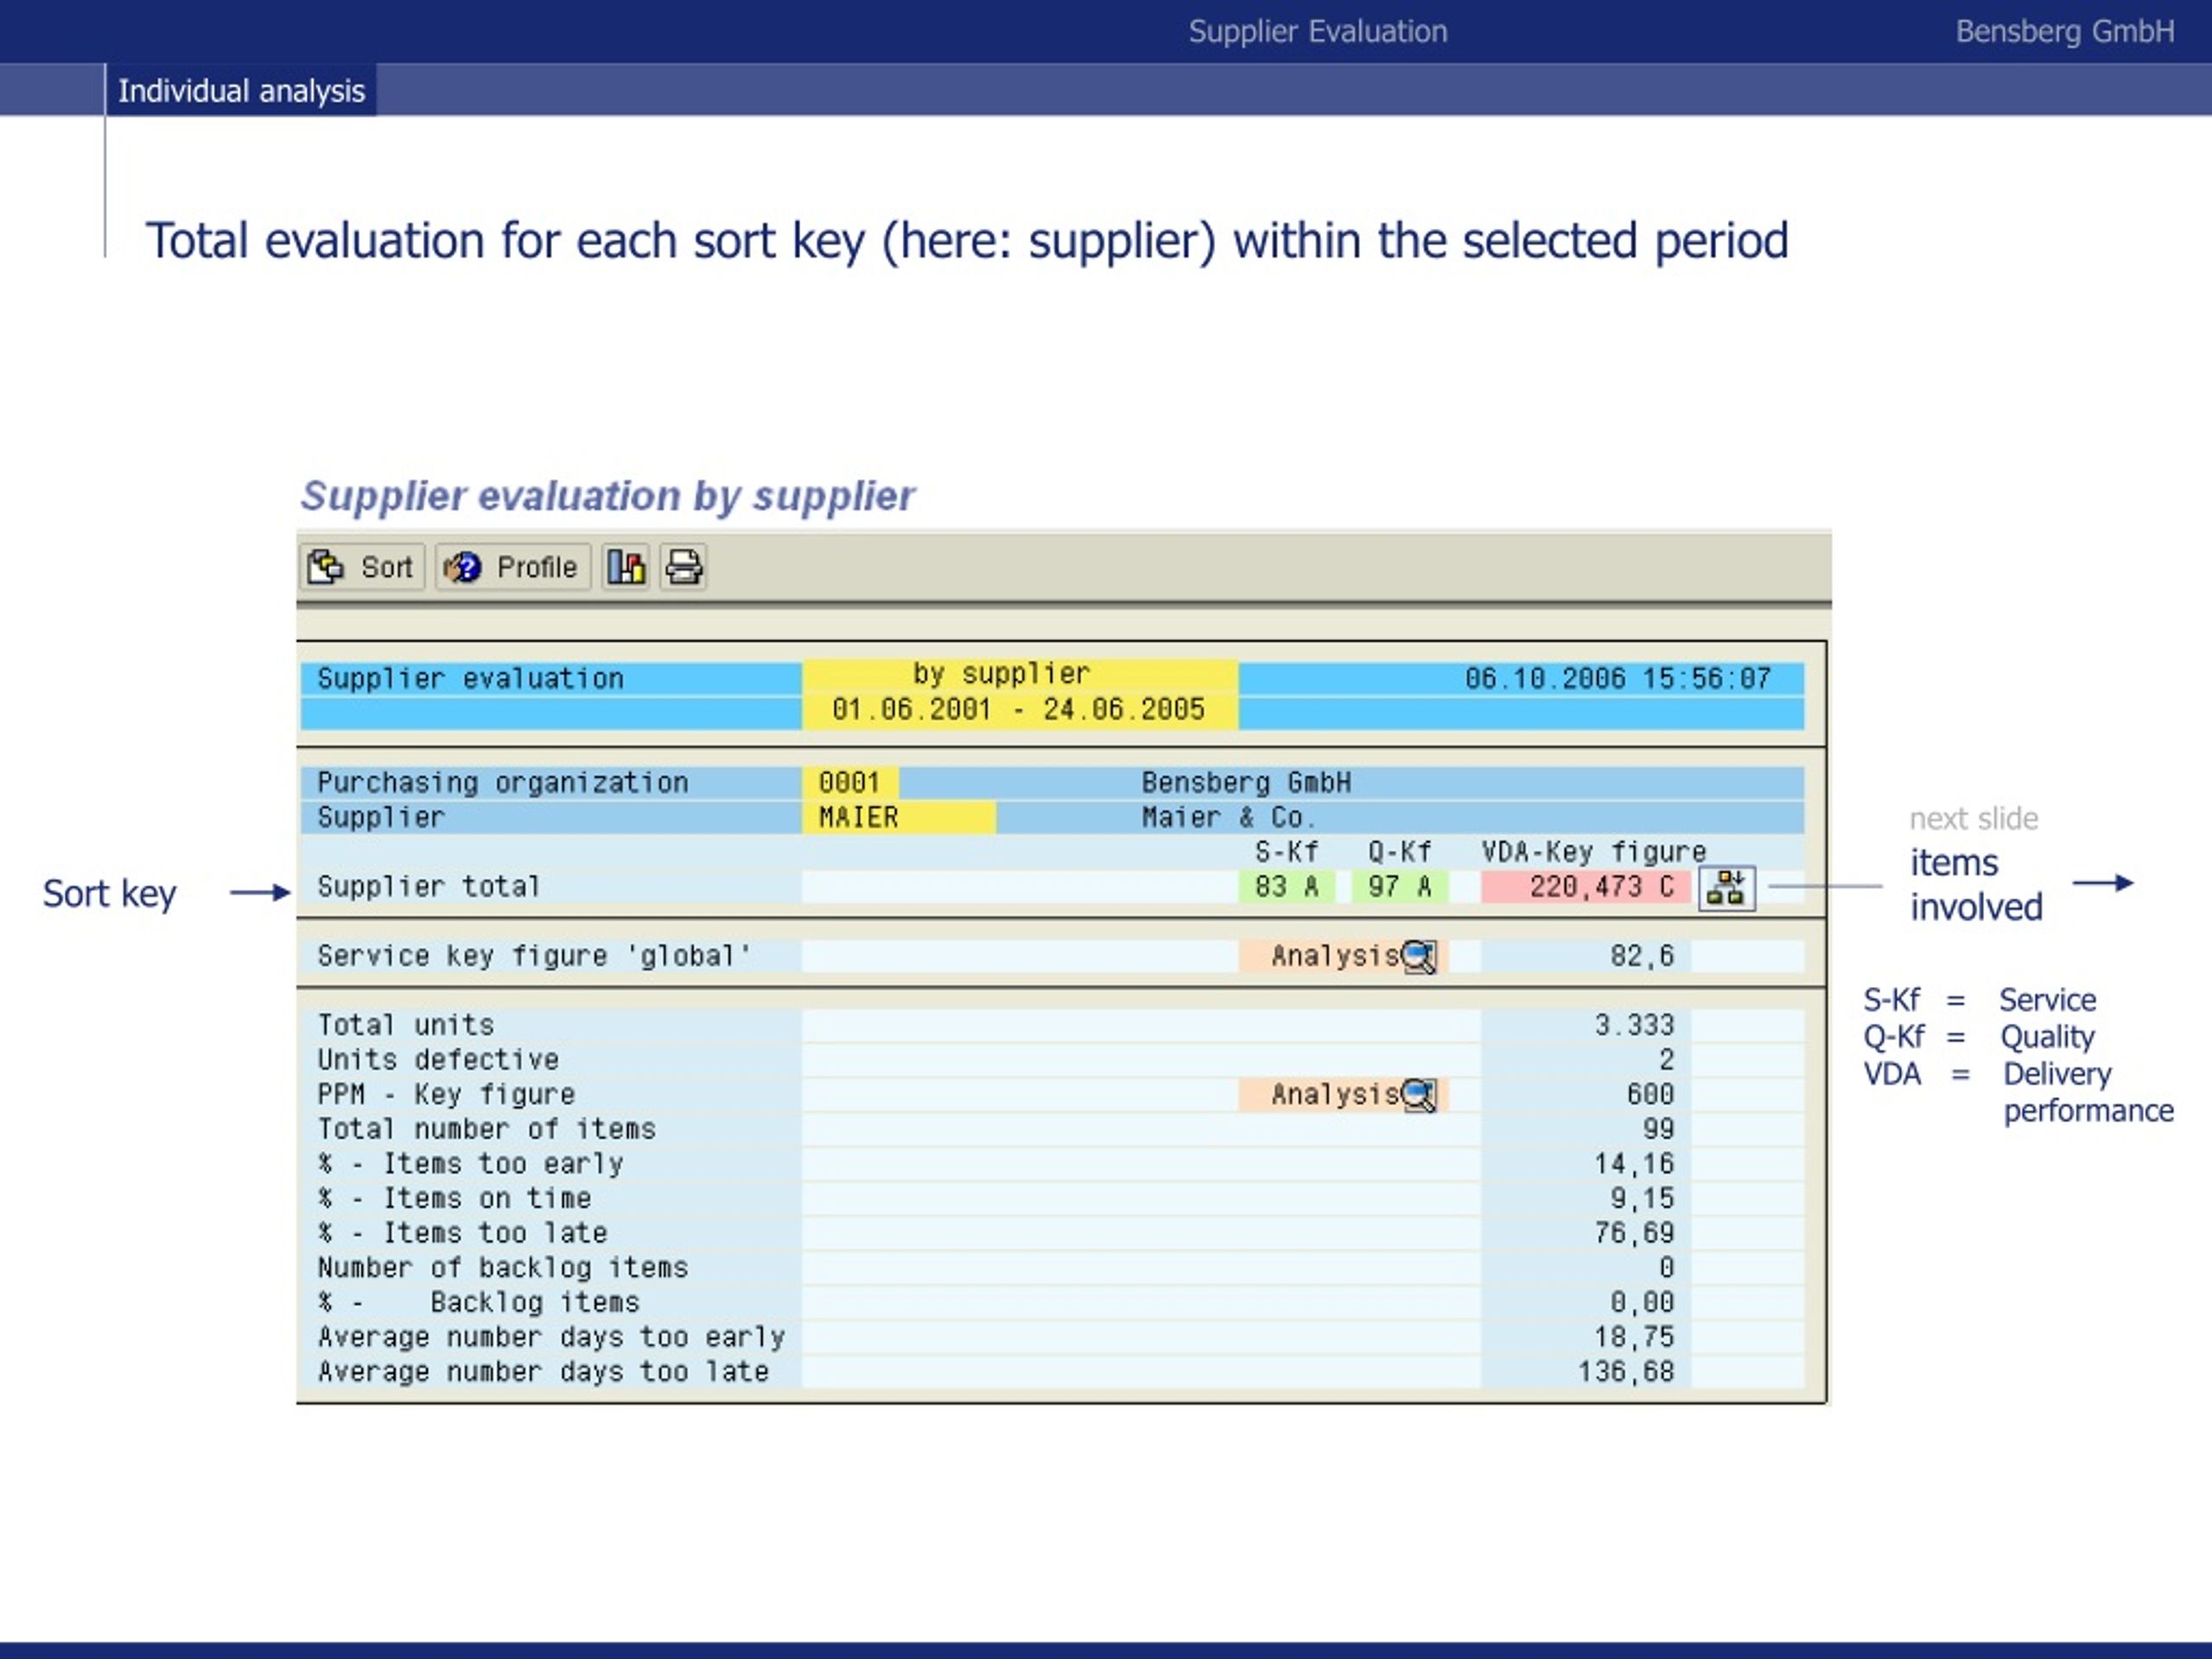Click the Total number of items label

pos(486,1129)
